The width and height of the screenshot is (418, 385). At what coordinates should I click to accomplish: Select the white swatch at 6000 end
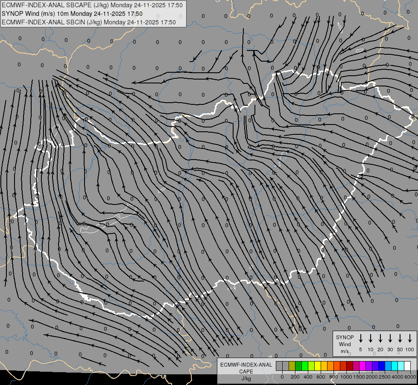point(408,366)
